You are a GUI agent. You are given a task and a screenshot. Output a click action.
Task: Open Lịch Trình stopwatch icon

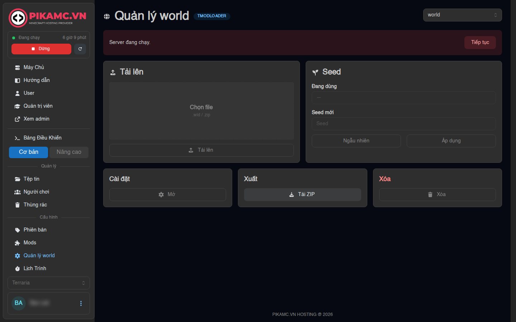tap(17, 269)
